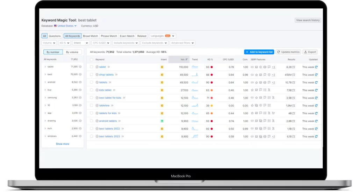Toggle eye icon for the windows group
Image resolution: width=358 pixels, height=192 pixels.
tap(80, 136)
